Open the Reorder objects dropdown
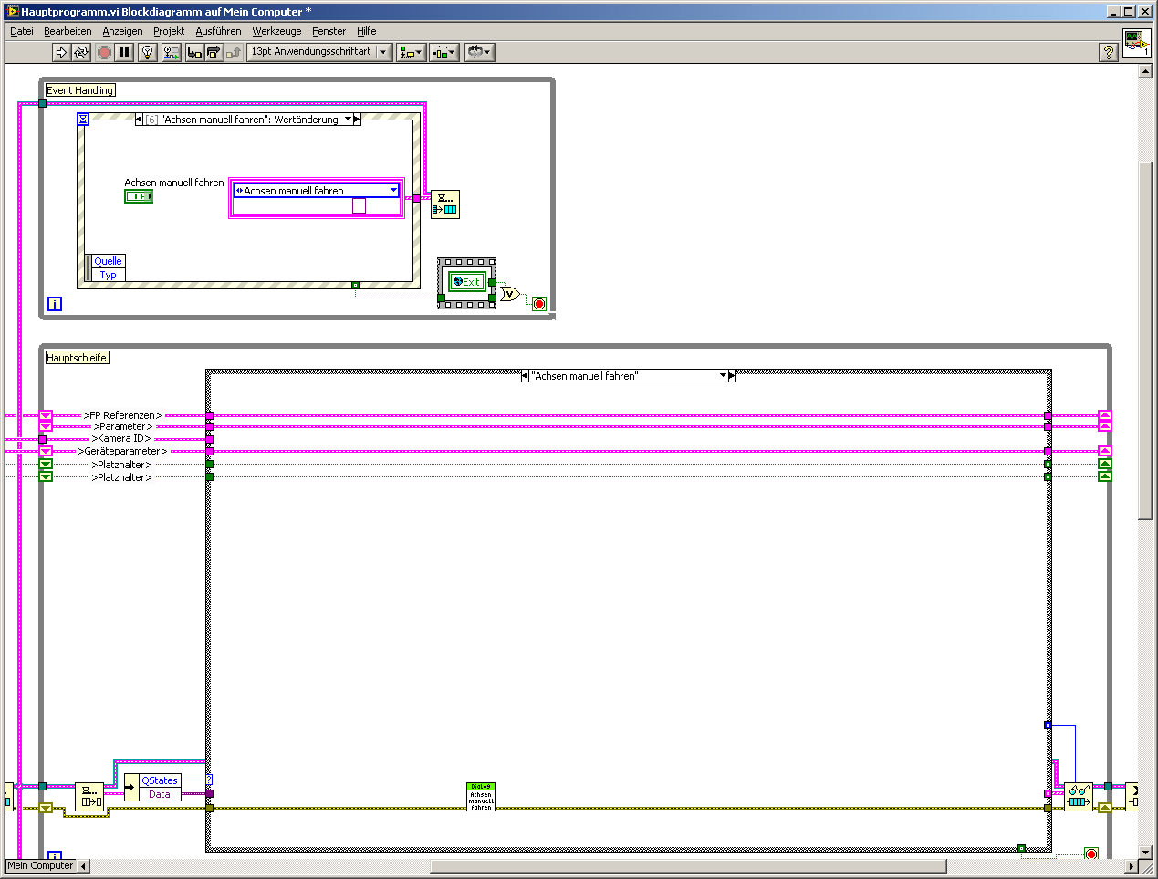Image resolution: width=1158 pixels, height=879 pixels. (479, 52)
